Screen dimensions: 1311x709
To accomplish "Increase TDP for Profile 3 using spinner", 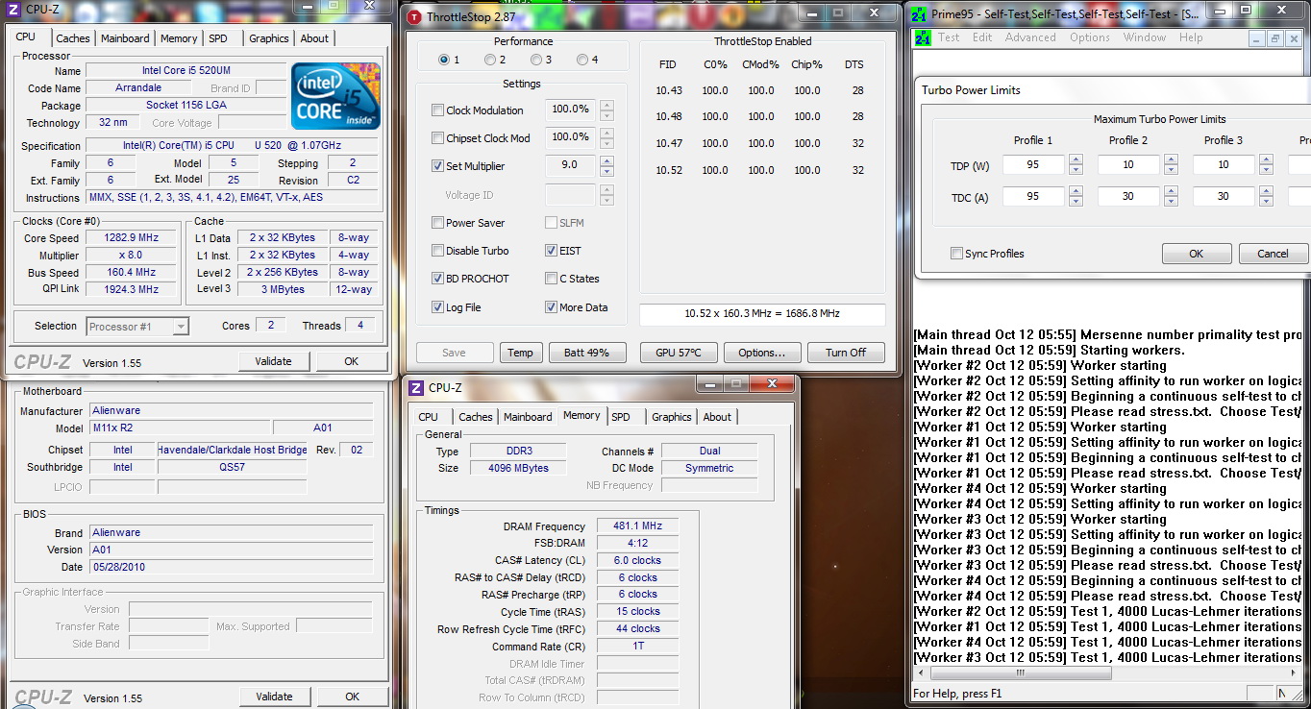I will pos(1266,160).
